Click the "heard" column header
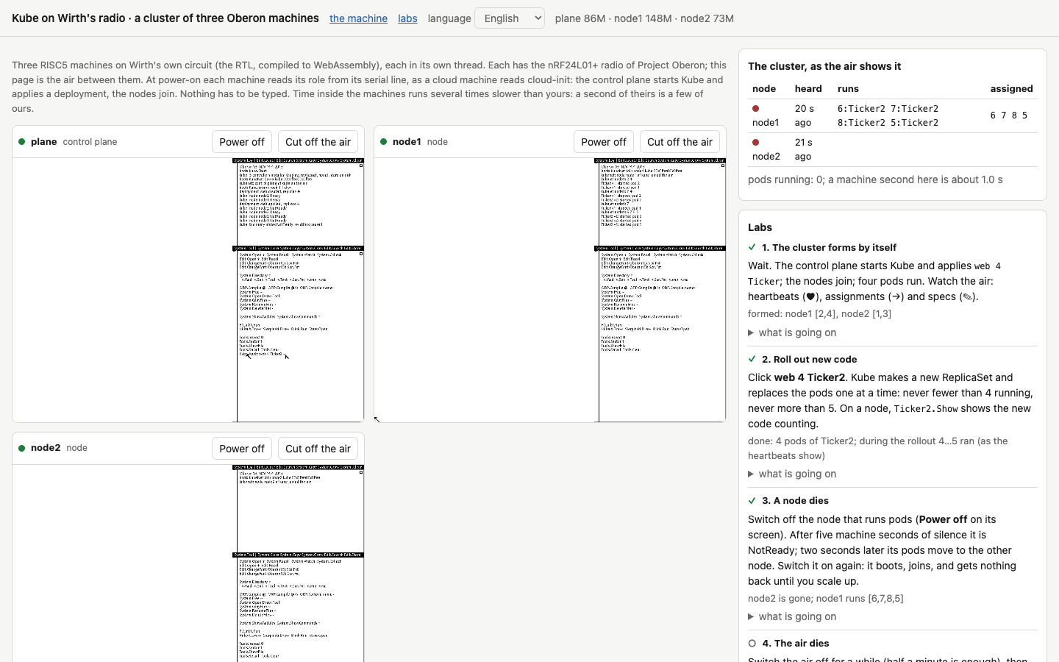1059x662 pixels. click(808, 88)
